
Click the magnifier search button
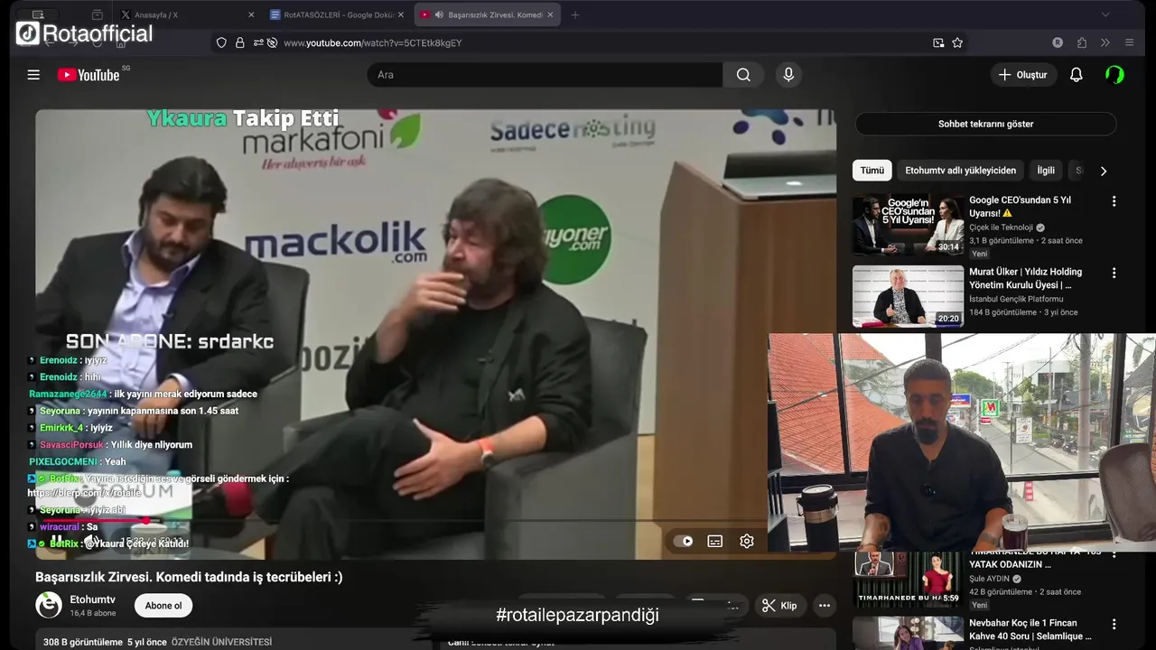[743, 75]
